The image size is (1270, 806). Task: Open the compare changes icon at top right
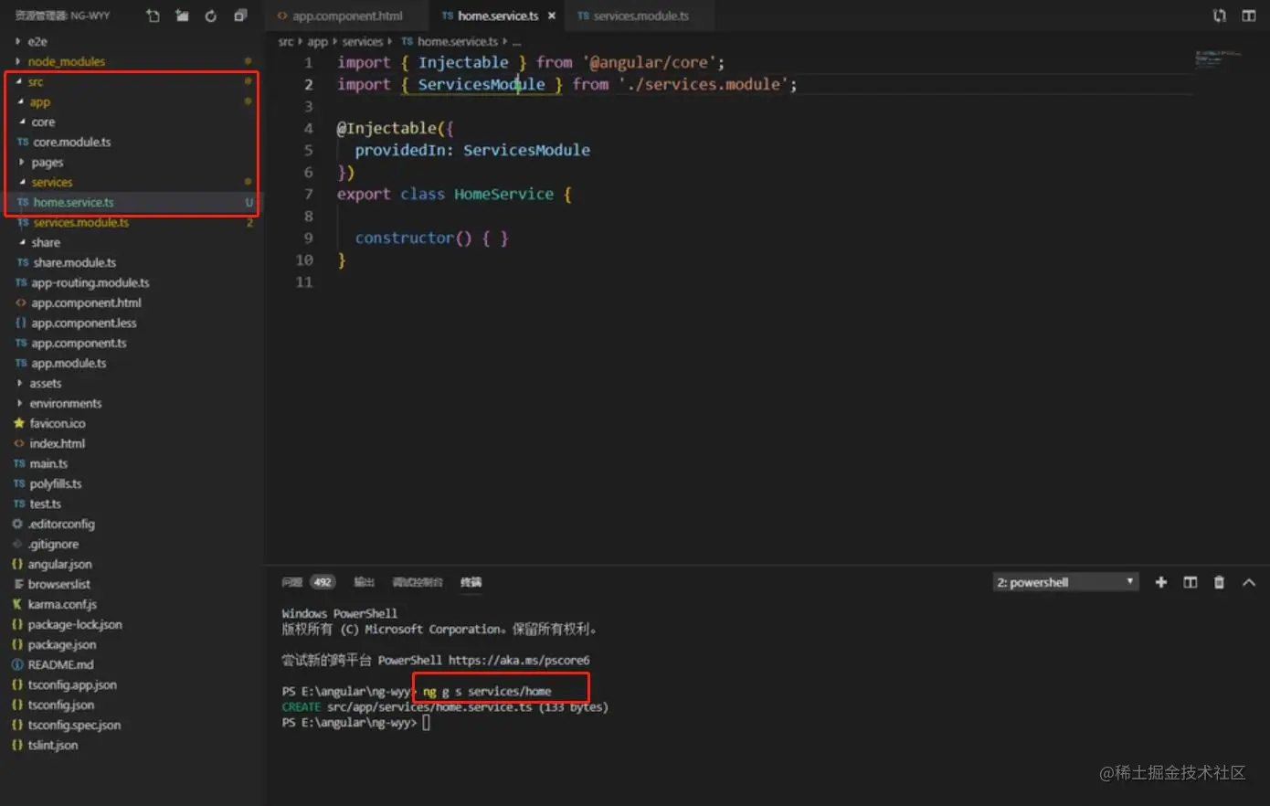click(x=1219, y=16)
